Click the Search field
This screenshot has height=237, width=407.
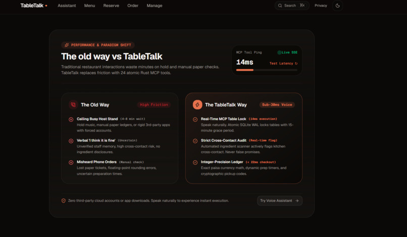tap(292, 6)
